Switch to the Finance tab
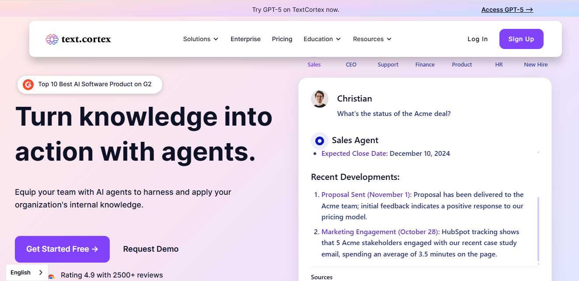Viewport: 579px width, 281px height. click(x=425, y=64)
